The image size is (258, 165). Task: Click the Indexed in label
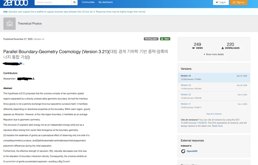(x=186, y=146)
